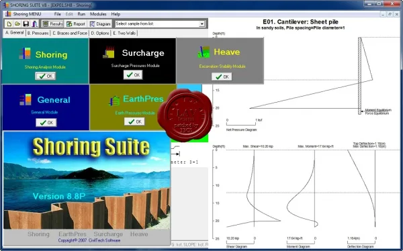The width and height of the screenshot is (403, 251).
Task: Click the Heave module icon
Action: (204, 52)
